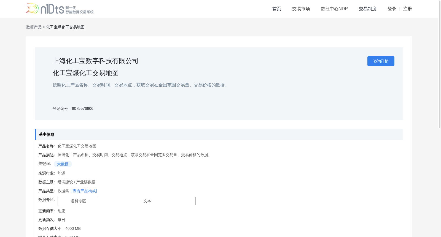Image resolution: width=441 pixels, height=237 pixels.
Task: Click 经济建设 / 产业链数据 theme value
Action: (76, 182)
